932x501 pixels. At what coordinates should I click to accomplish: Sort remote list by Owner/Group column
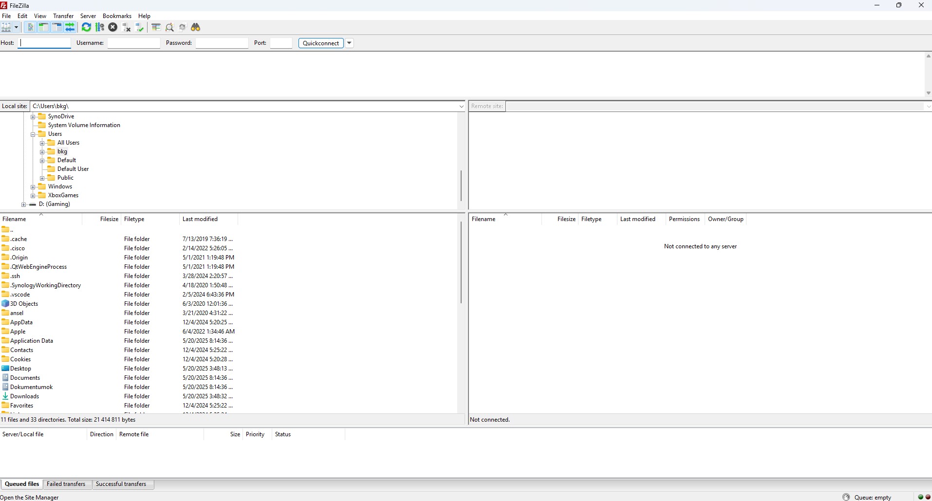(726, 219)
